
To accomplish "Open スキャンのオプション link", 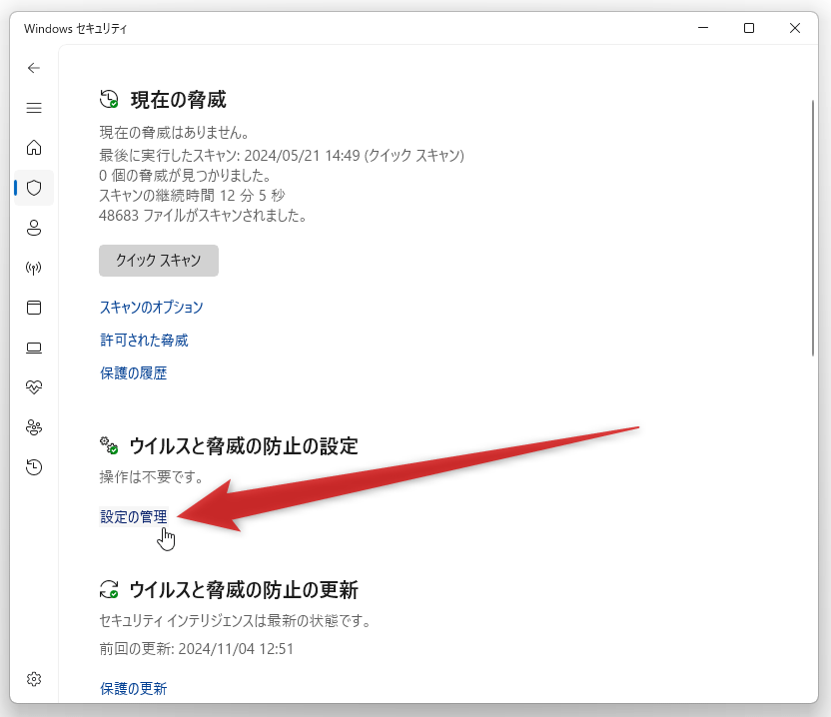I will click(152, 308).
